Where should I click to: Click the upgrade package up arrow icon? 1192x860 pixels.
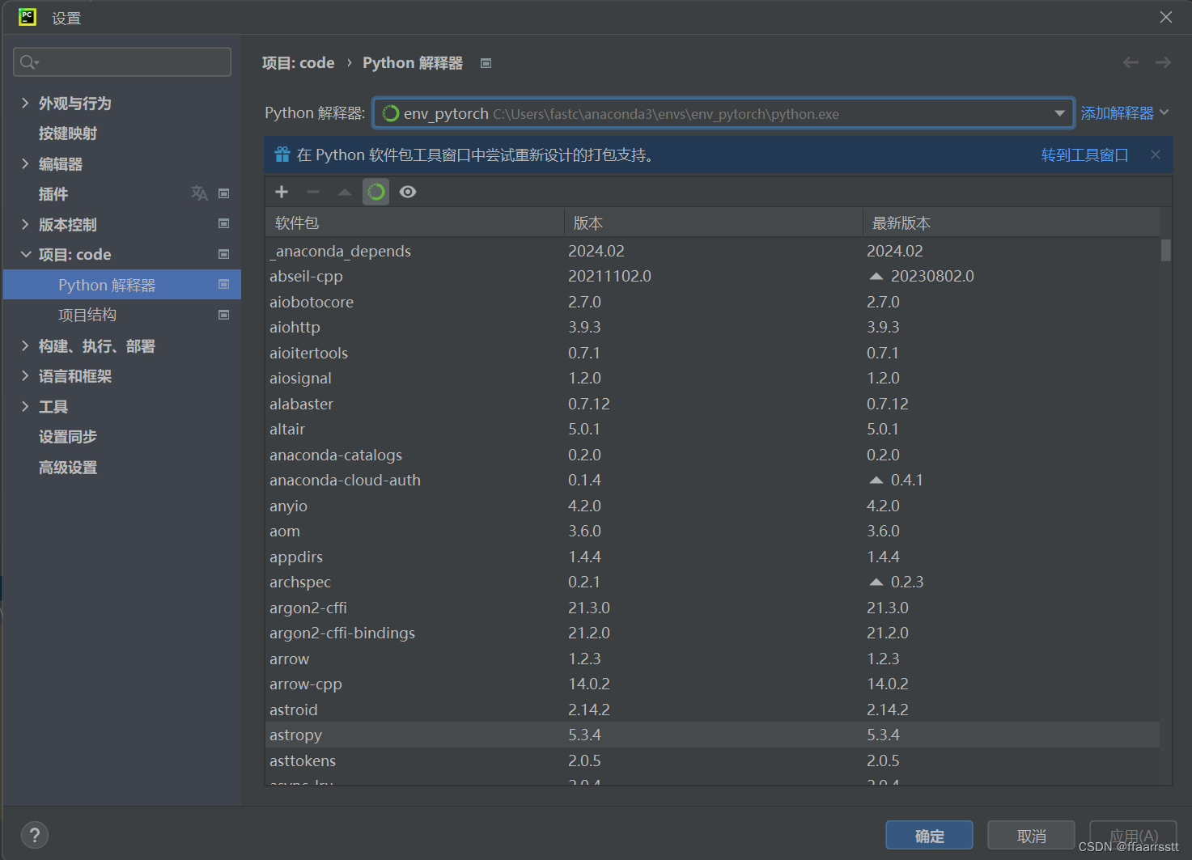[x=345, y=192]
